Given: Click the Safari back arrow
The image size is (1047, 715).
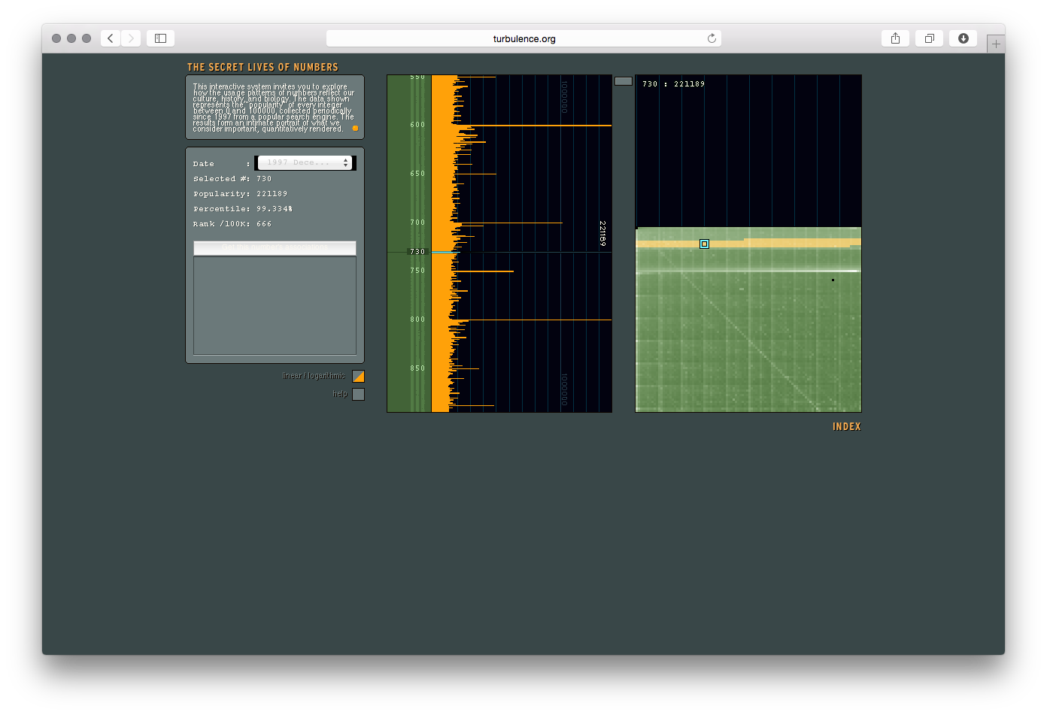Looking at the screenshot, I should click(x=111, y=38).
